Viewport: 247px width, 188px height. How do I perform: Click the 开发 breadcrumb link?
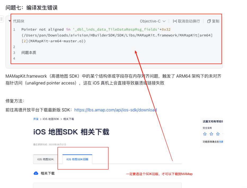pyautogui.click(x=36, y=119)
